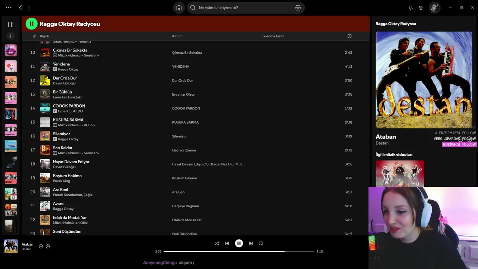Toggle shuffle mode

tap(217, 243)
